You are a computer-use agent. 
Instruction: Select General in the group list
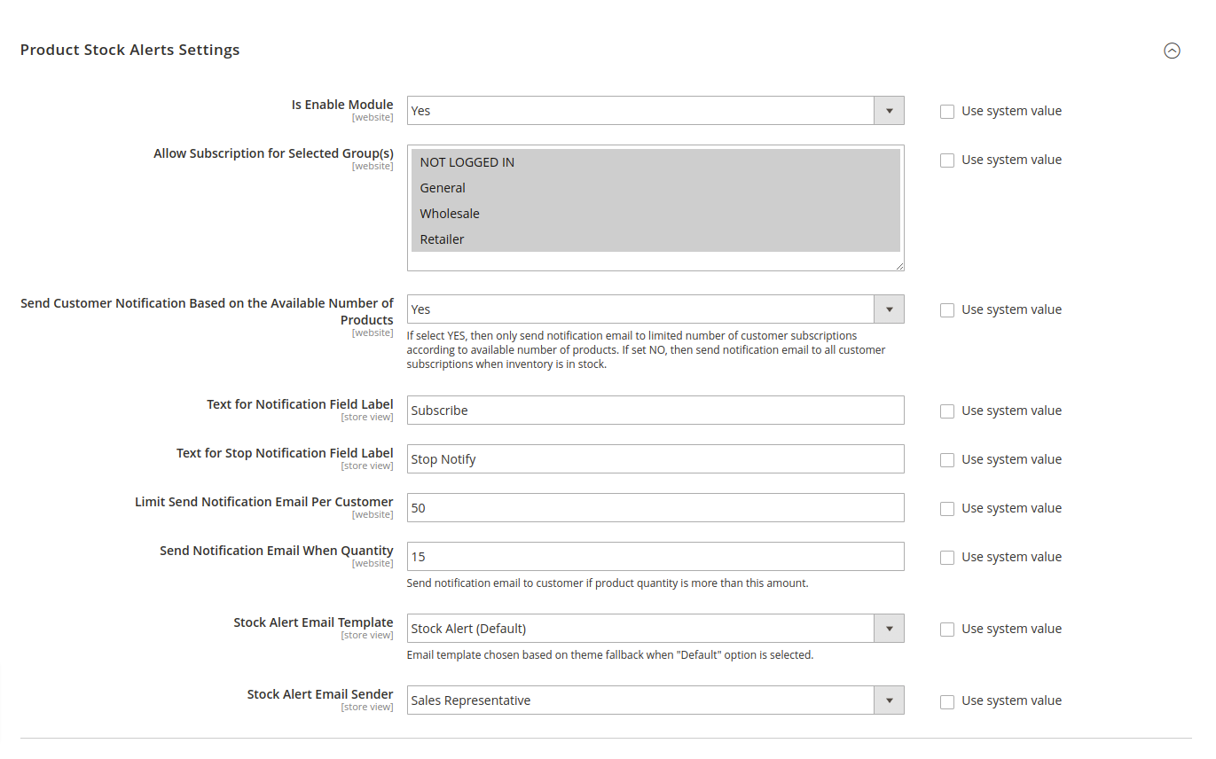coord(655,188)
